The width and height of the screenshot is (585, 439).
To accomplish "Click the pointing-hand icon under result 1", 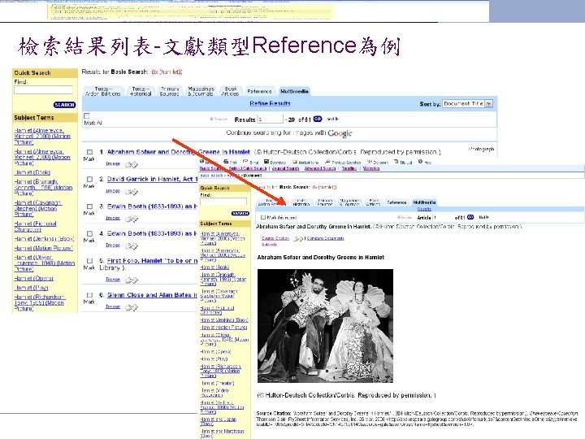I will (x=132, y=164).
